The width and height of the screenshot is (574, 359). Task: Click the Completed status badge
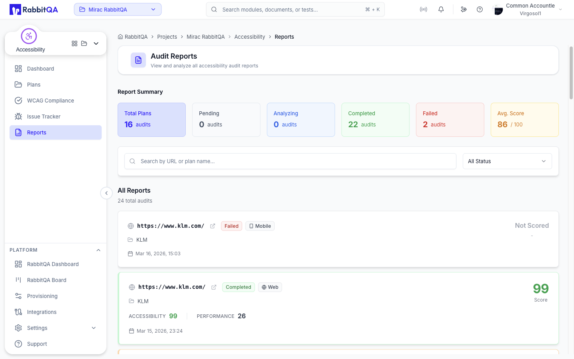coord(238,287)
